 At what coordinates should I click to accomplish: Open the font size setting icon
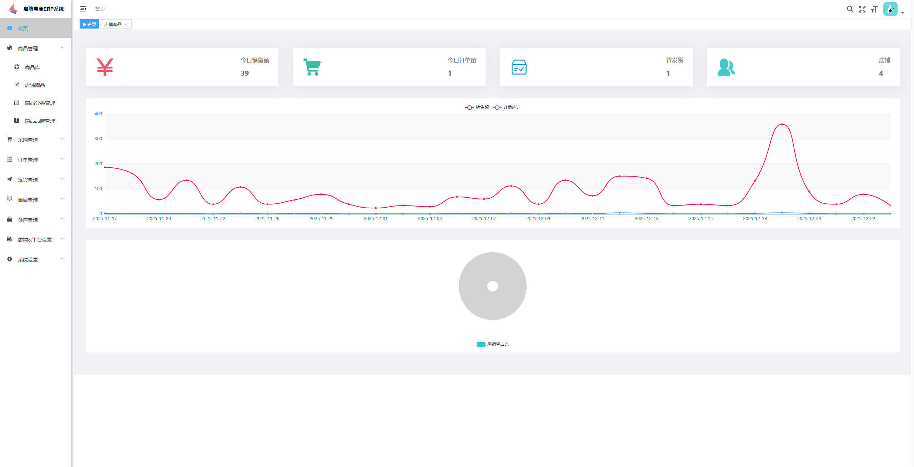coord(874,9)
